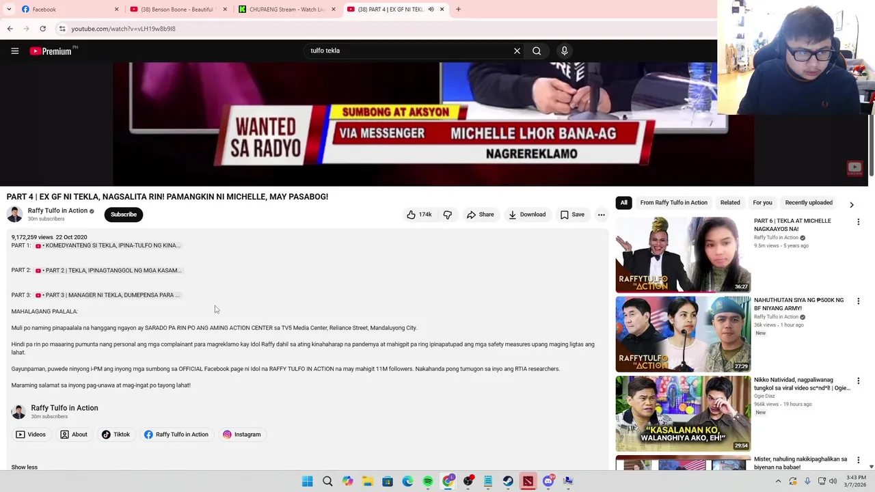Screen dimensions: 875x492
Task: Select the Recently uploaded filter chip
Action: tap(809, 203)
